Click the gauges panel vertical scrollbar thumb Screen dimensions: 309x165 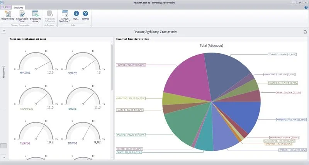coord(112,67)
